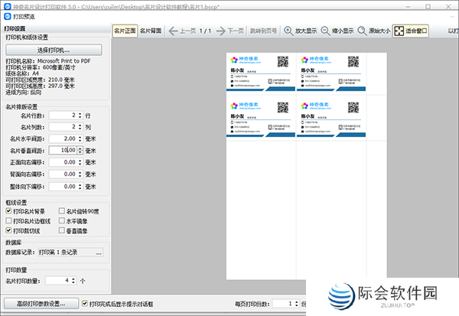Click the 名片垂直间距 input field

coord(64,150)
